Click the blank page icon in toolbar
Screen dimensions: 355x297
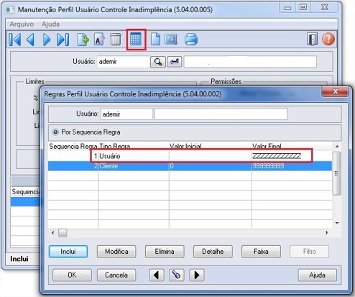point(155,40)
